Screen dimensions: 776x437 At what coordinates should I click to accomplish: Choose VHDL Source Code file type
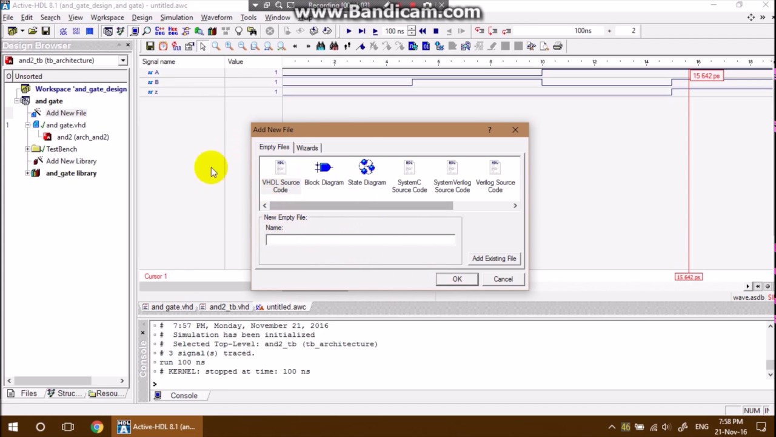tap(280, 177)
